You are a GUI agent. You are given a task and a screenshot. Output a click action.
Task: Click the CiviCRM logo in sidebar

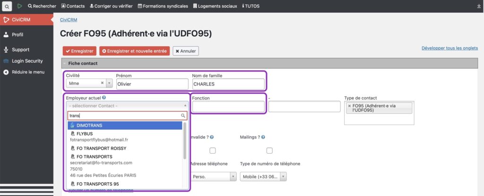[7, 20]
